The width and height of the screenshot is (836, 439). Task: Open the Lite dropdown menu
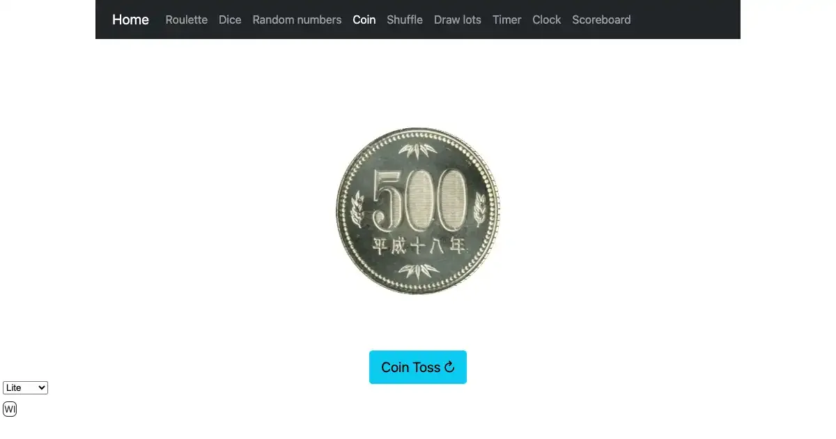pos(25,387)
